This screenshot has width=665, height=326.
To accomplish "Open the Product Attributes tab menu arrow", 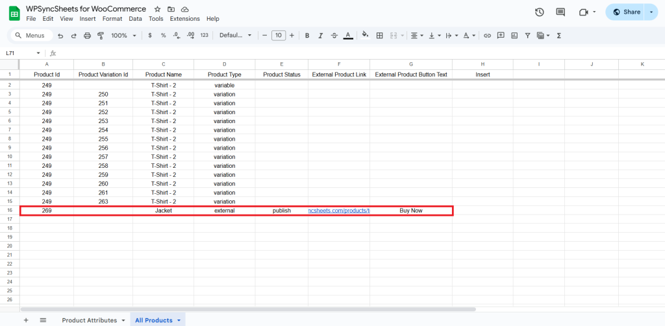I will tap(123, 321).
